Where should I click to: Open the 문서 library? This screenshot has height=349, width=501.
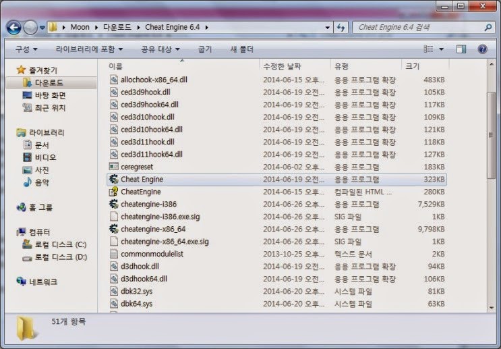coord(42,145)
